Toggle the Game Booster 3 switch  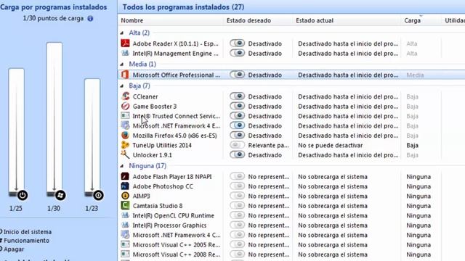pos(238,107)
